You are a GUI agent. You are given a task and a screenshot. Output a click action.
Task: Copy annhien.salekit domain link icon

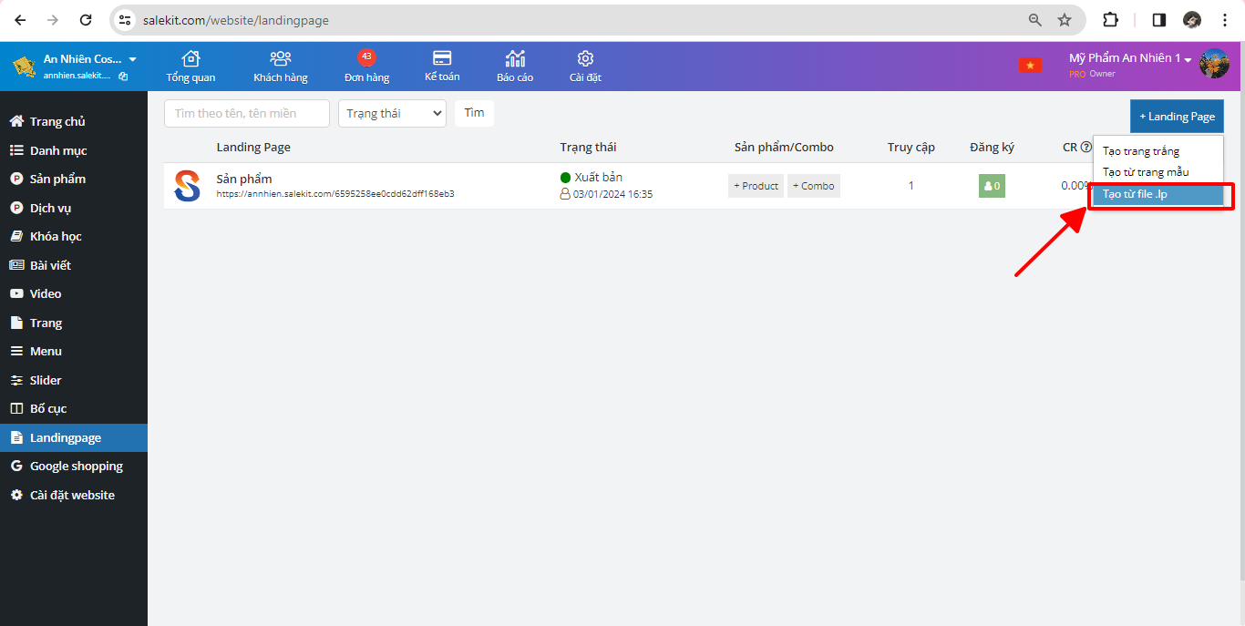click(123, 77)
